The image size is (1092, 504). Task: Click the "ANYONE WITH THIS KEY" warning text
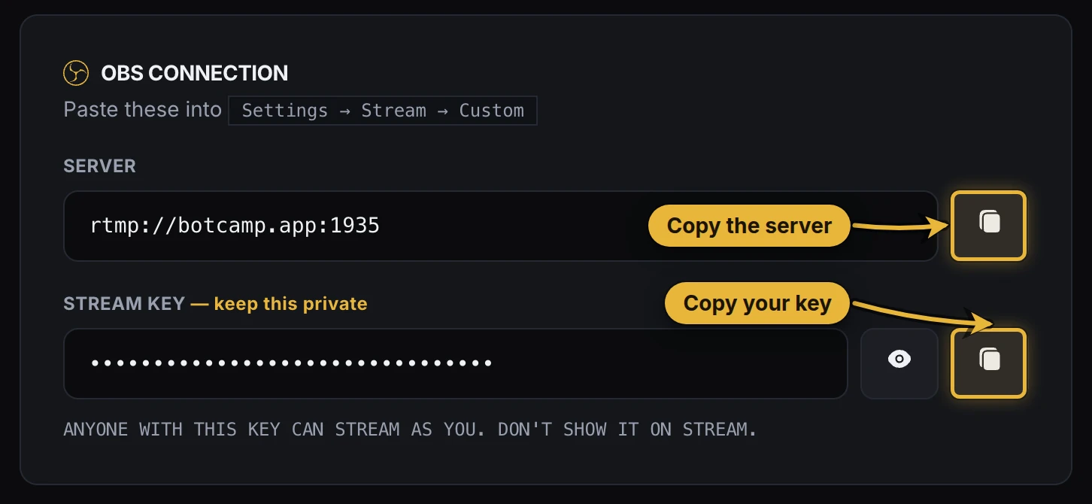[x=409, y=430]
